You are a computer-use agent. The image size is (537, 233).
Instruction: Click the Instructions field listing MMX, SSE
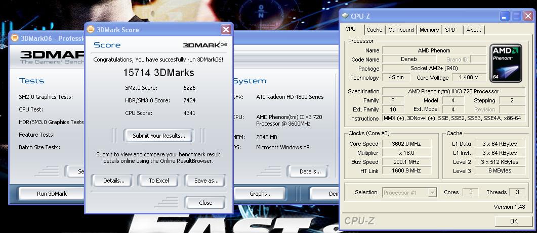(453, 119)
